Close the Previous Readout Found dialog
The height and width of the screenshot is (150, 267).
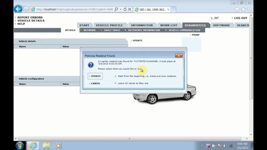(179, 56)
